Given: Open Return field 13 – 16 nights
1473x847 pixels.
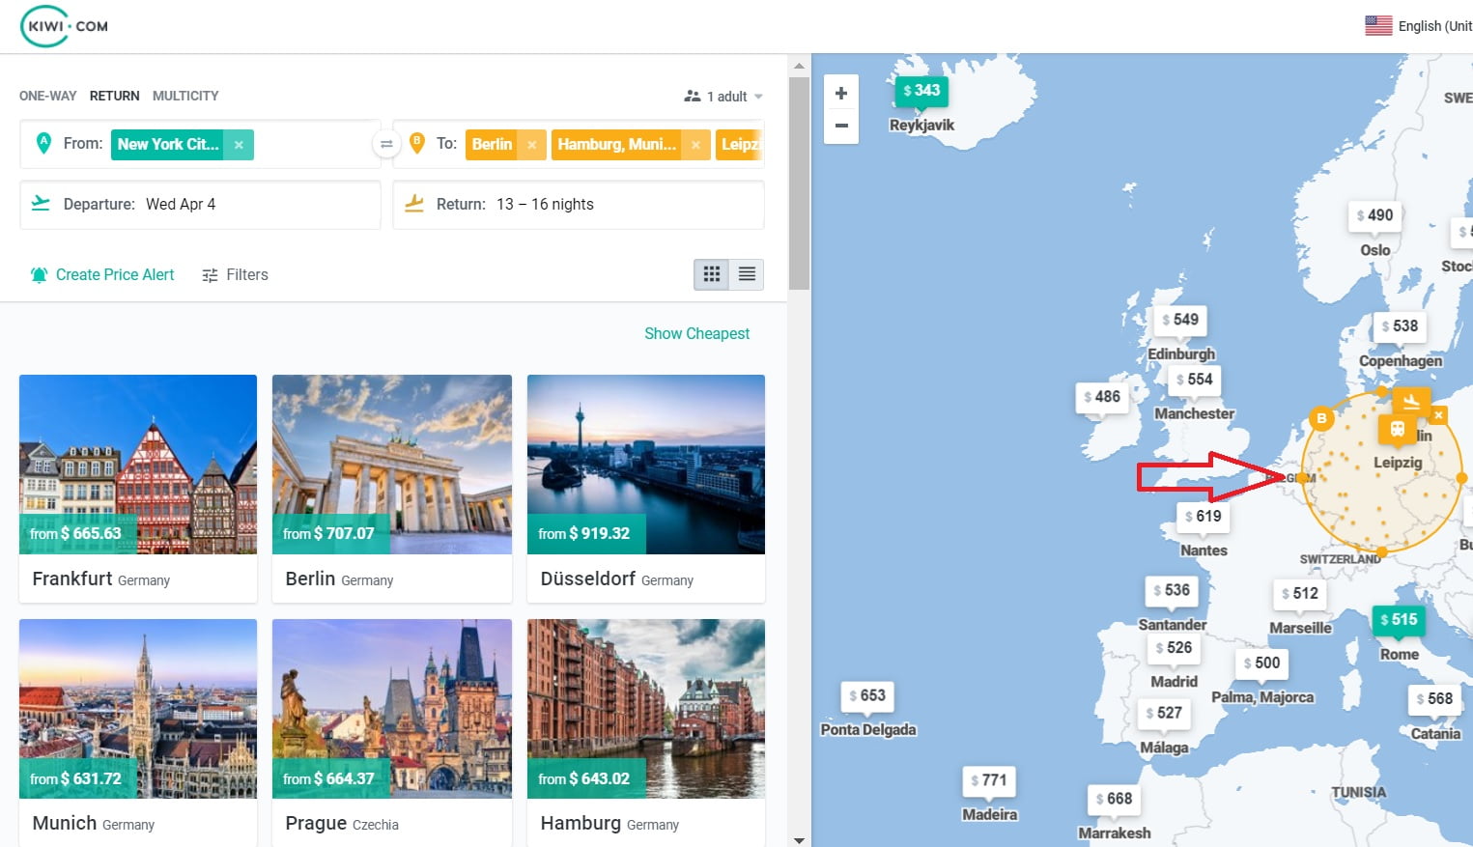Looking at the screenshot, I should (579, 205).
